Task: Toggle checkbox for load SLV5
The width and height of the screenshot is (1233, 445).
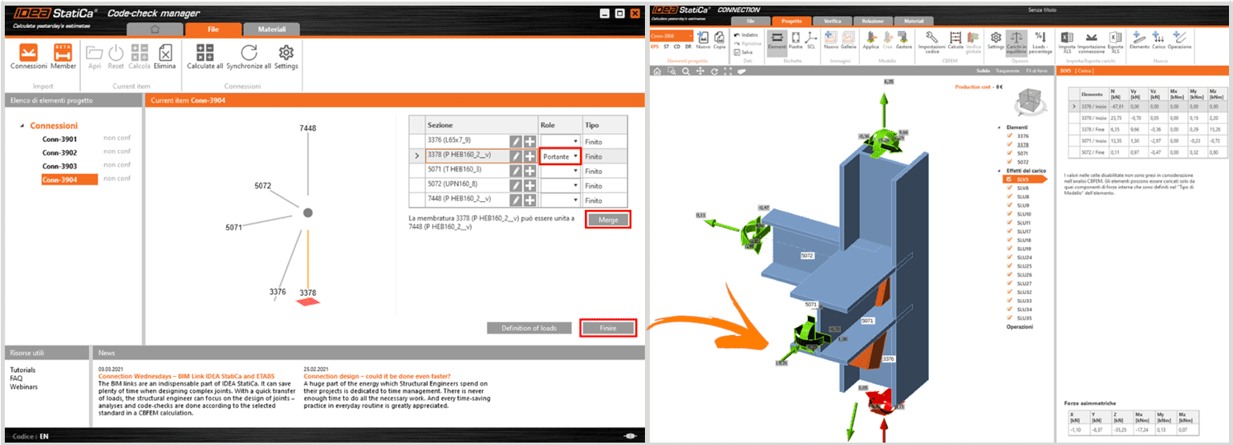Action: point(1008,180)
